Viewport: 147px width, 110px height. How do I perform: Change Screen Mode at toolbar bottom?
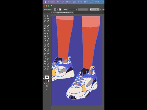tap(46, 86)
